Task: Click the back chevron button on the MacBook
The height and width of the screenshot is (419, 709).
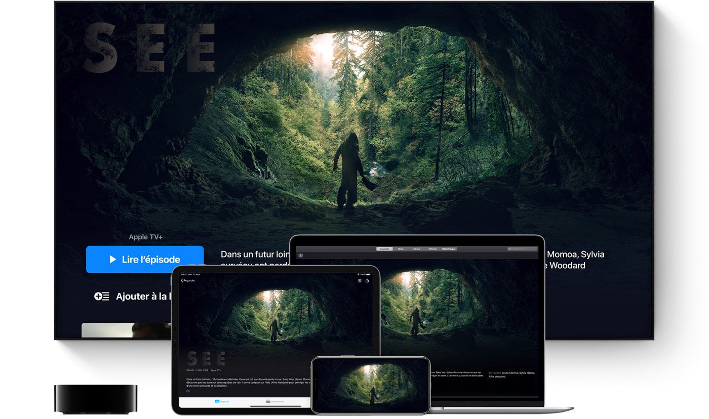Action: point(300,256)
